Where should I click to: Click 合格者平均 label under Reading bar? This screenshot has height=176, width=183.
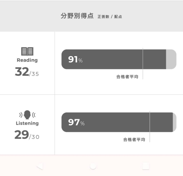point(127,77)
